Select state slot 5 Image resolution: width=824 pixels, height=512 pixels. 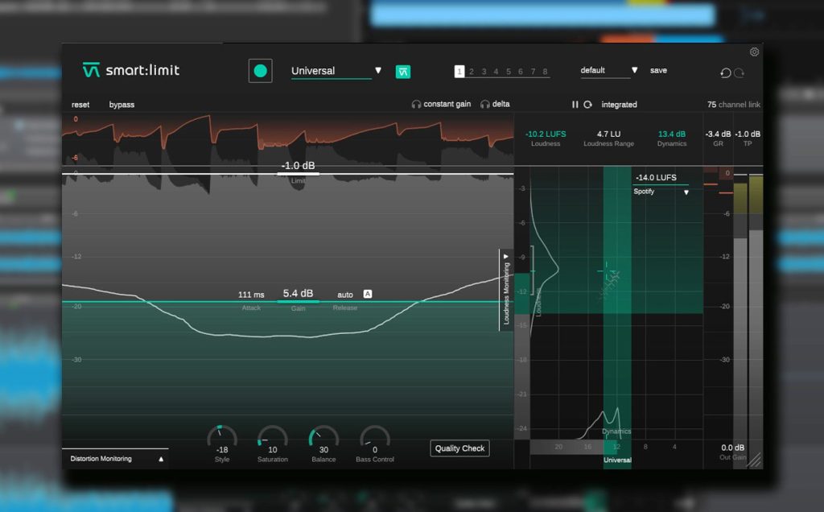point(509,72)
